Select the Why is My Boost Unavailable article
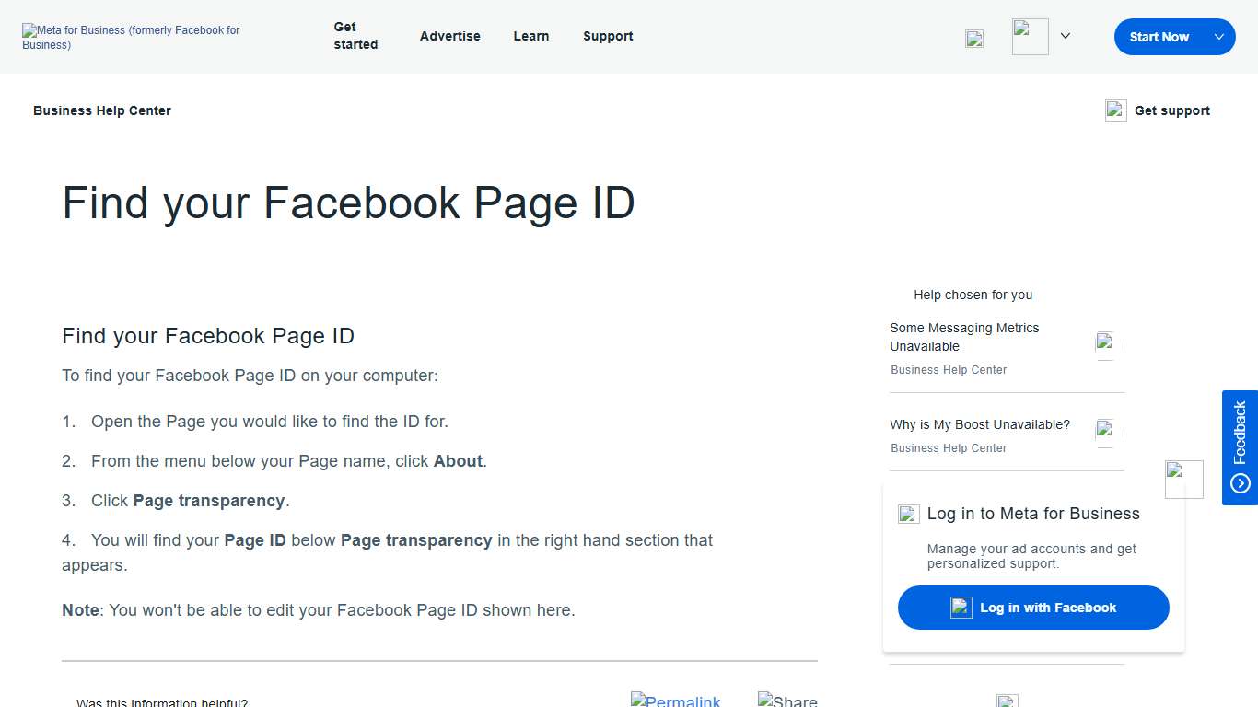This screenshot has height=707, width=1258. click(x=979, y=424)
